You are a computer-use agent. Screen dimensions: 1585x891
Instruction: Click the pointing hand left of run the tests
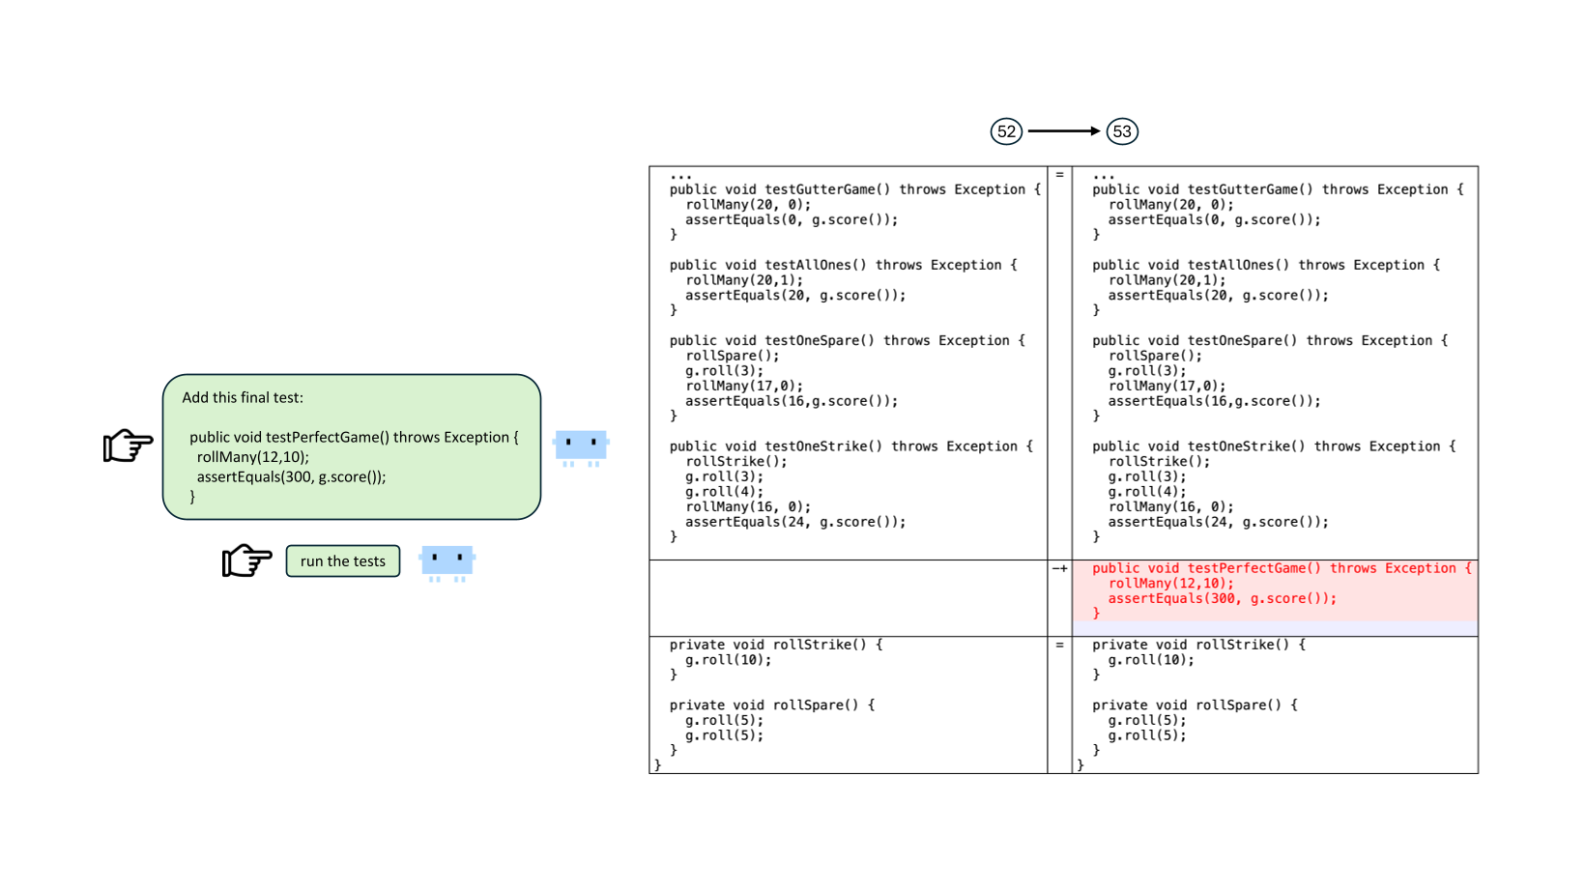[246, 560]
